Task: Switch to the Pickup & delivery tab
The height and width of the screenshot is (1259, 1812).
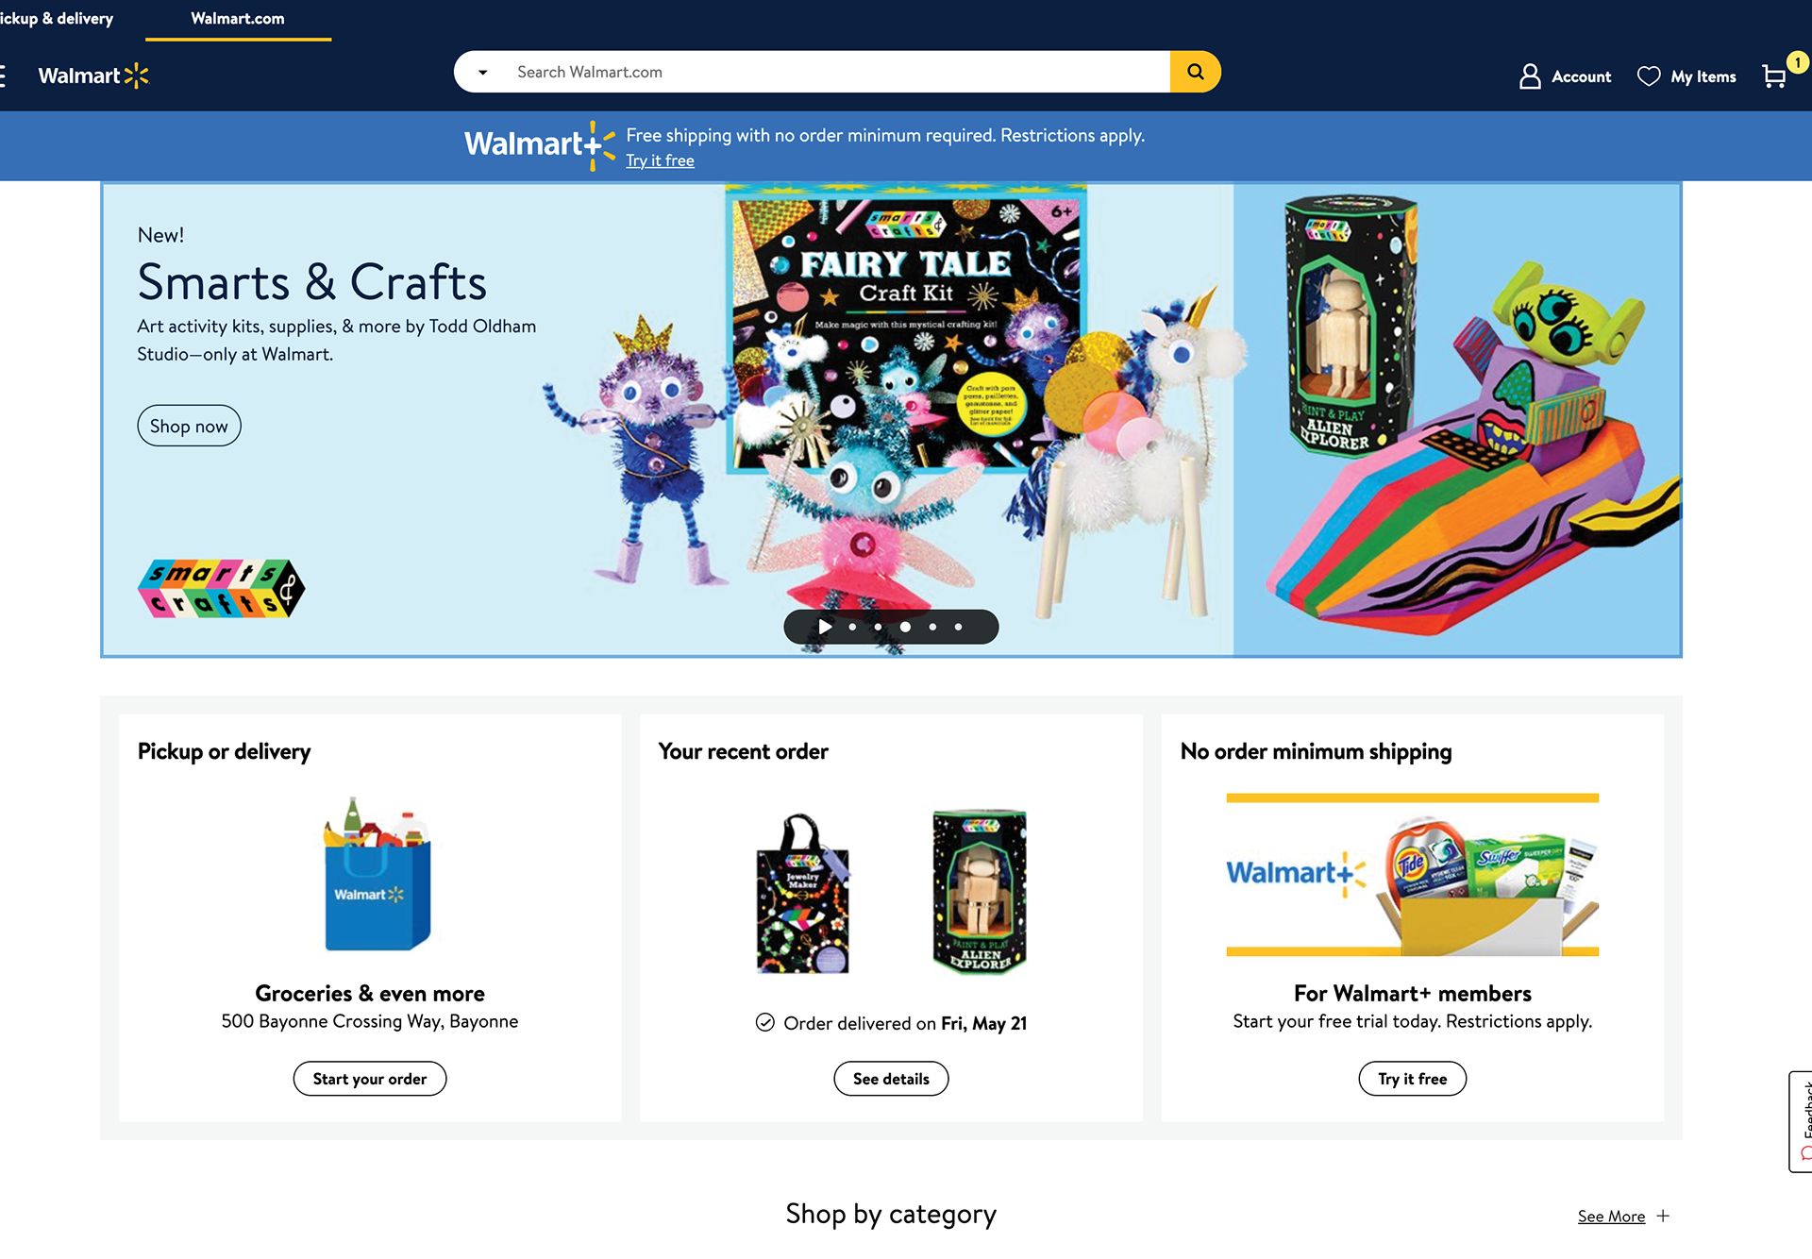Action: [57, 19]
